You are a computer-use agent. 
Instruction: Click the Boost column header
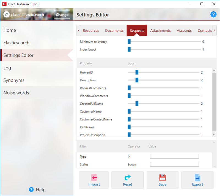132,63
